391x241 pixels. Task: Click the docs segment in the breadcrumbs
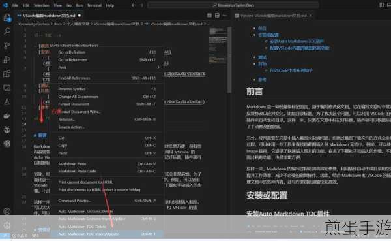[x=58, y=24]
